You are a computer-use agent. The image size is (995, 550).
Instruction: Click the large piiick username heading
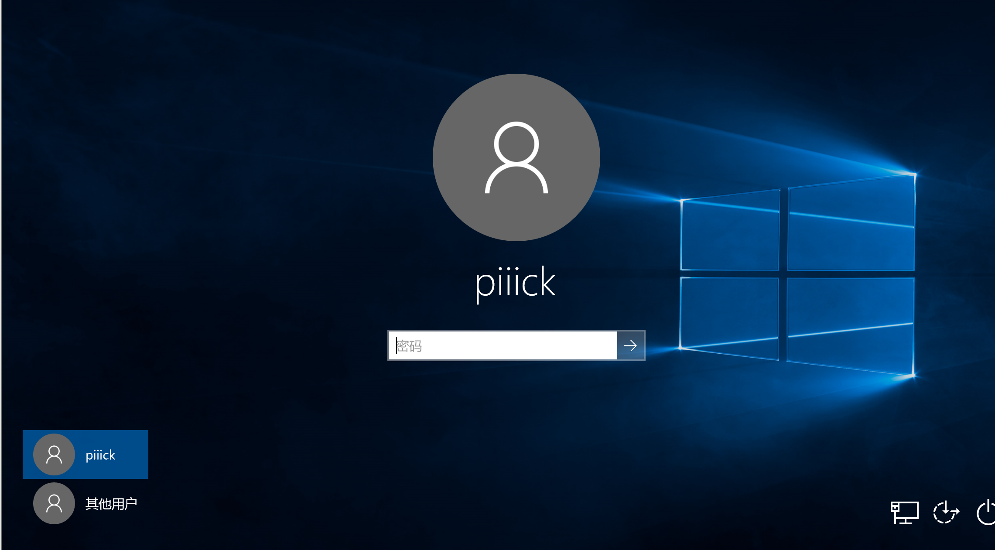click(515, 283)
